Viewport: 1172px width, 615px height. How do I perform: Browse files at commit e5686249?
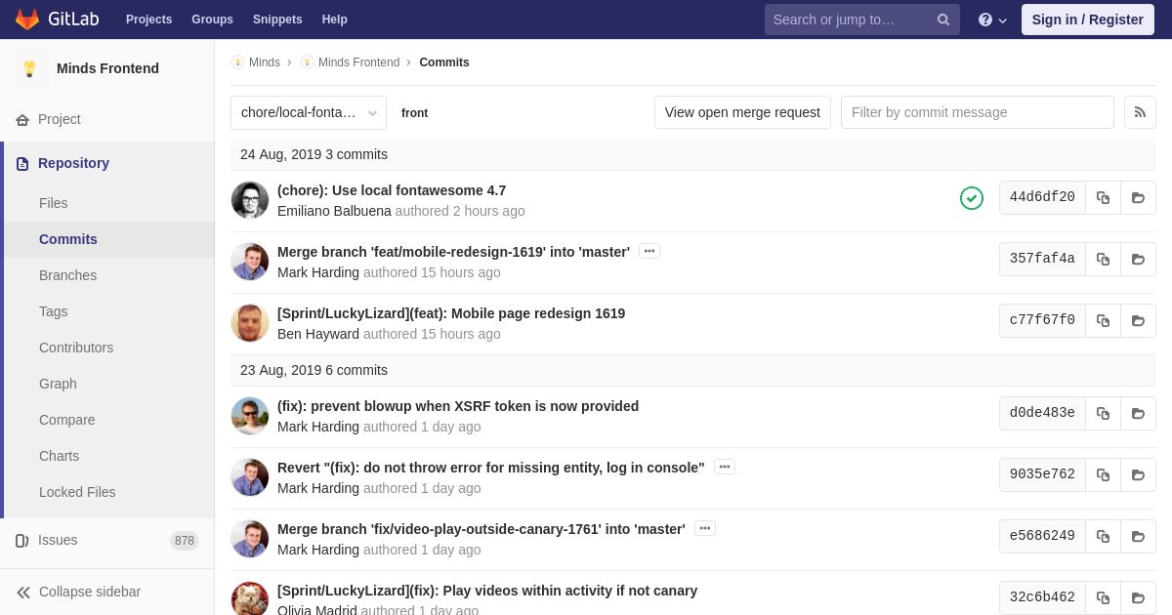1138,537
